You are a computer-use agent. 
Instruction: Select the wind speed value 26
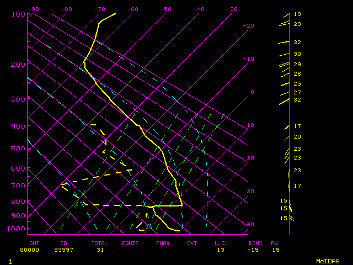tap(297, 74)
